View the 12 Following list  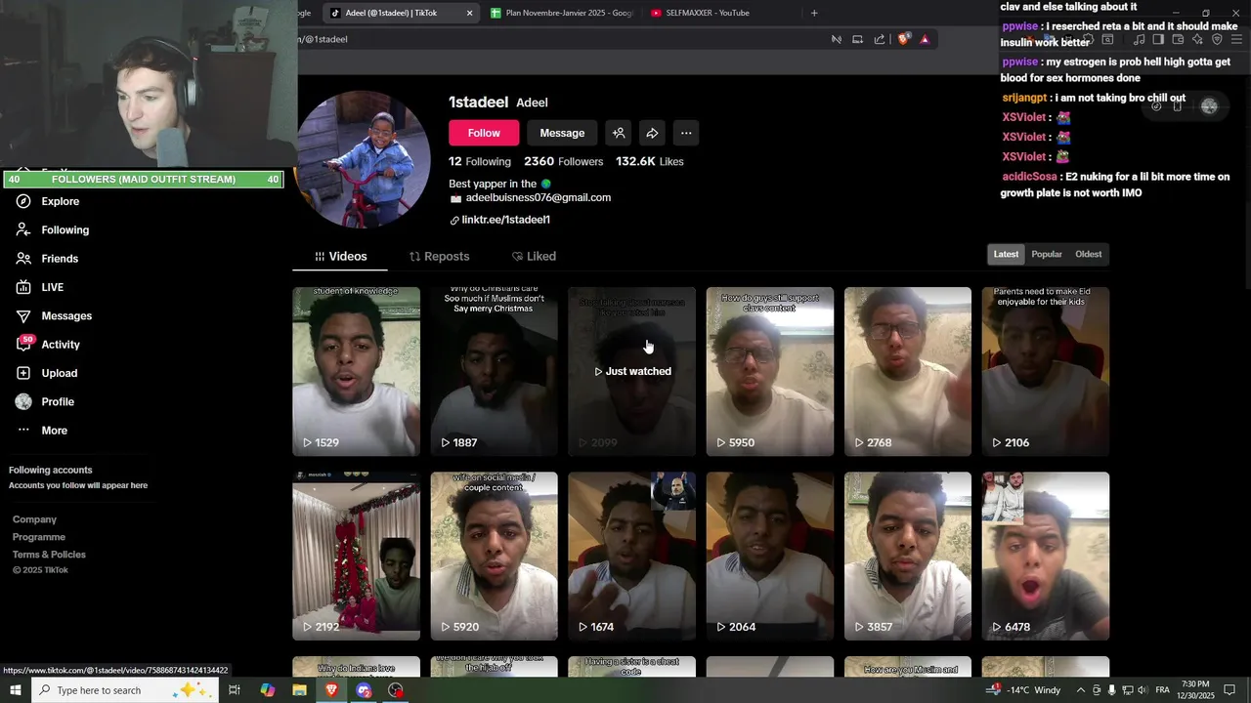click(x=480, y=161)
